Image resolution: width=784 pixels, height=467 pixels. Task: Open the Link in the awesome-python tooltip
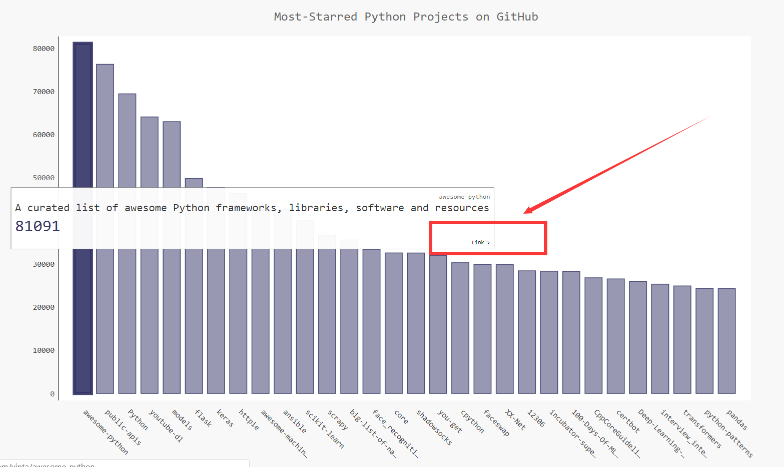pyautogui.click(x=480, y=243)
